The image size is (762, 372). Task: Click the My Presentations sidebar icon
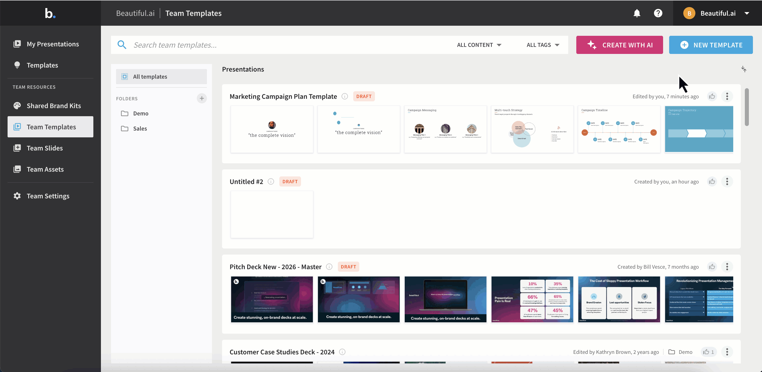(x=17, y=44)
